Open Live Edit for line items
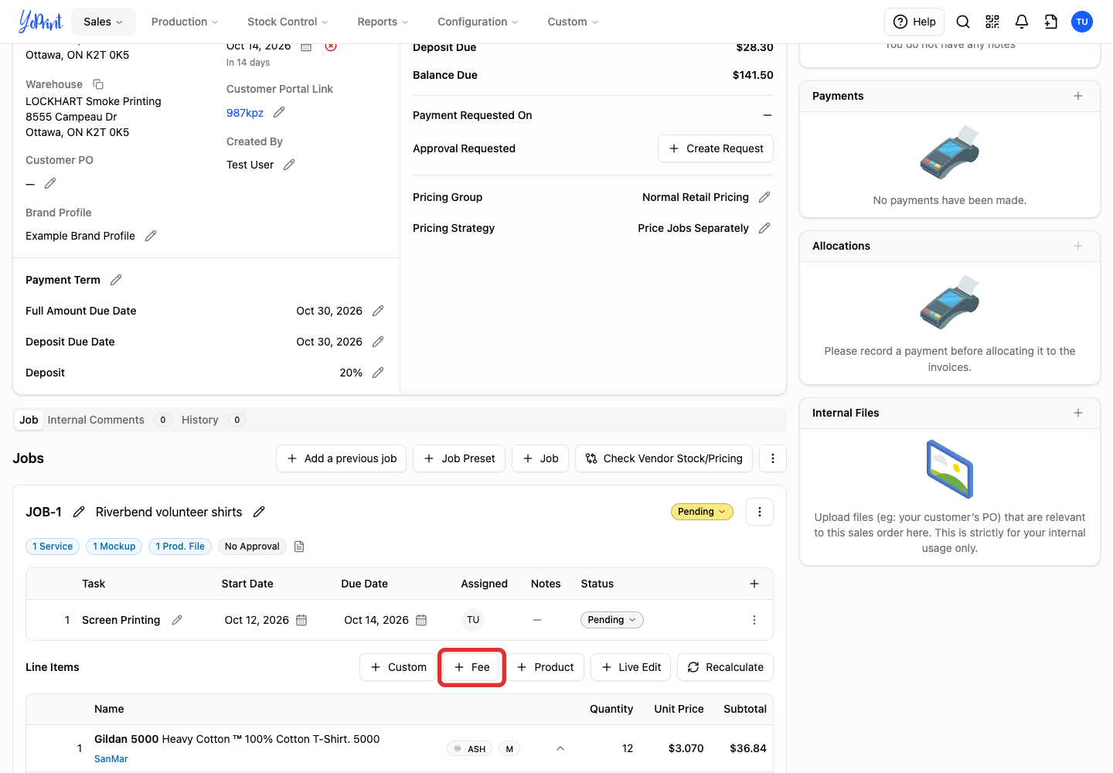Screen dimensions: 1113x773 tap(631, 667)
